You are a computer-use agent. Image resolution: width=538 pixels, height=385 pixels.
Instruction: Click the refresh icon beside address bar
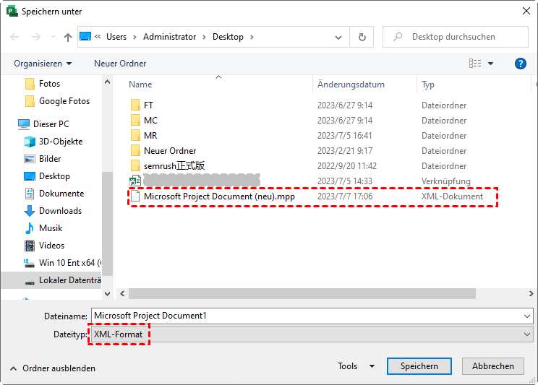[362, 37]
